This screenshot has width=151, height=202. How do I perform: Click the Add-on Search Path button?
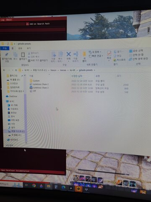point(38,24)
